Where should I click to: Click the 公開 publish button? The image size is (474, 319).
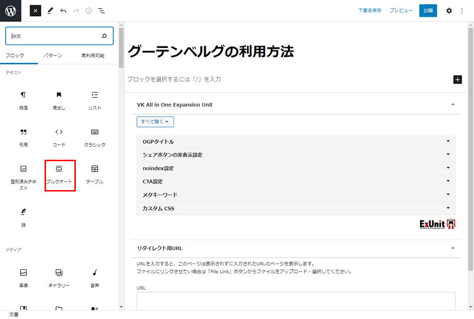click(x=428, y=10)
